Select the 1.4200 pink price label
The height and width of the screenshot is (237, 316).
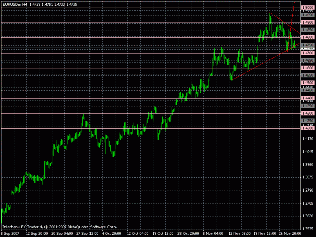[308, 128]
